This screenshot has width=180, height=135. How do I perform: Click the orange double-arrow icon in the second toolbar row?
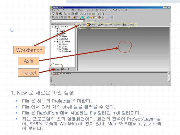[69, 17]
